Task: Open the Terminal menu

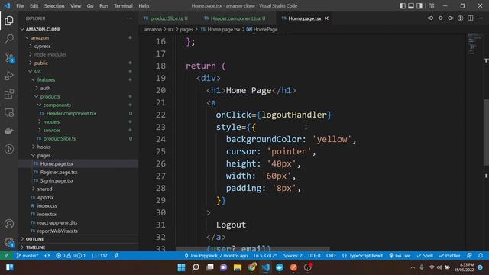Action: 123,6
